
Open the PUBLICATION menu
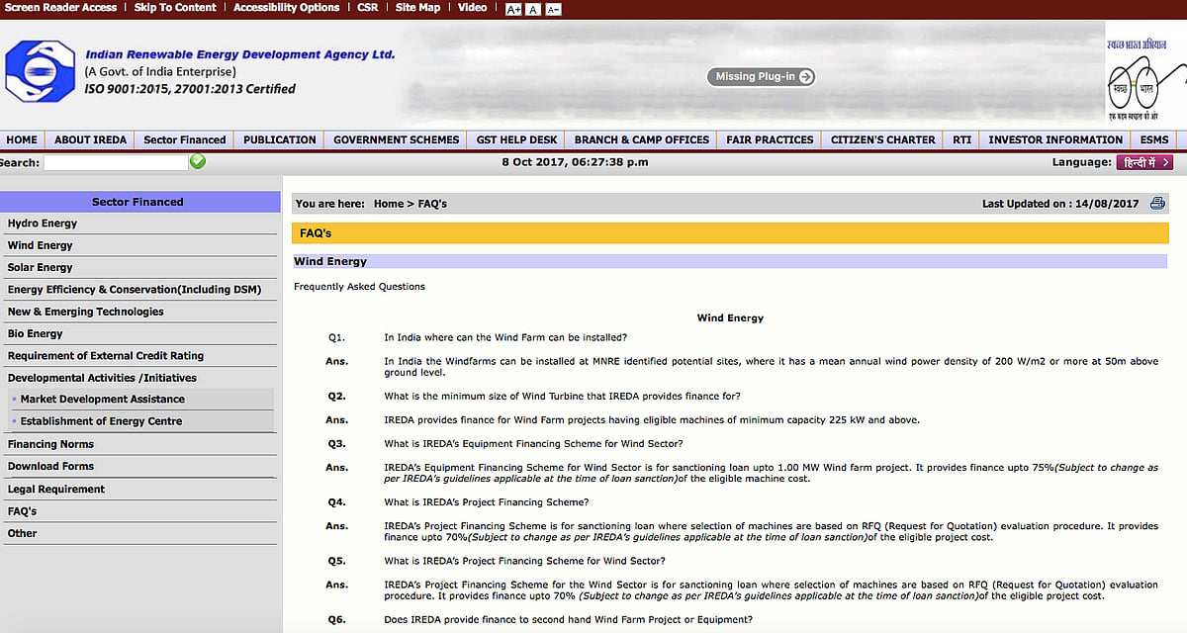[280, 139]
